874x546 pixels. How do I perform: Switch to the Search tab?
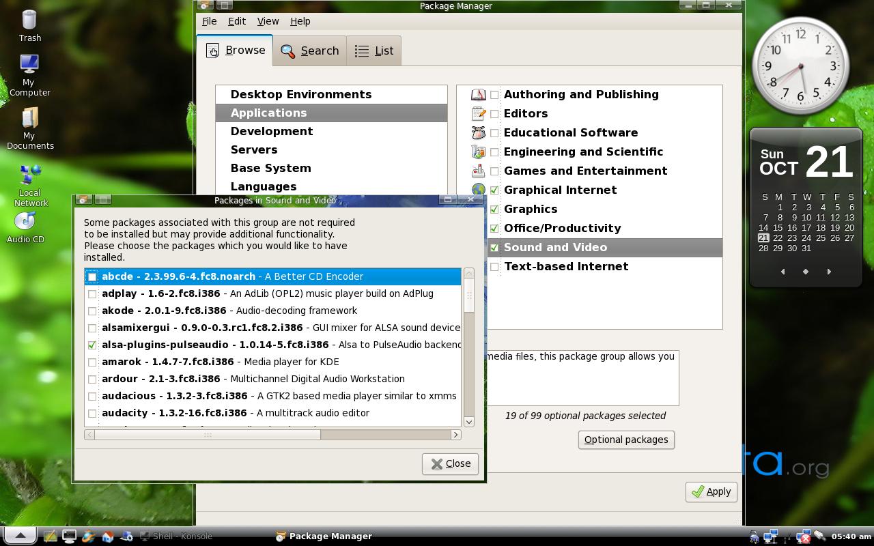pyautogui.click(x=309, y=51)
